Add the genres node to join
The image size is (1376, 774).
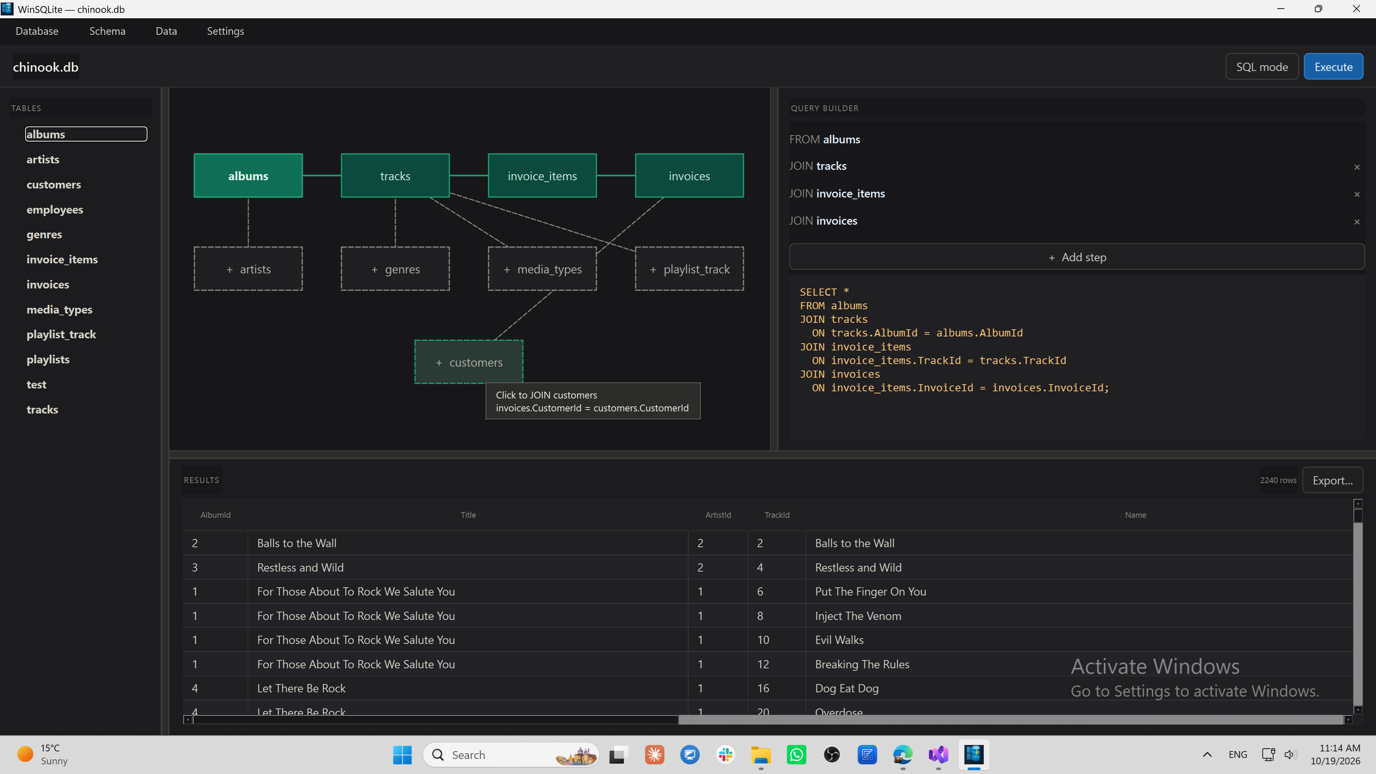[395, 269]
